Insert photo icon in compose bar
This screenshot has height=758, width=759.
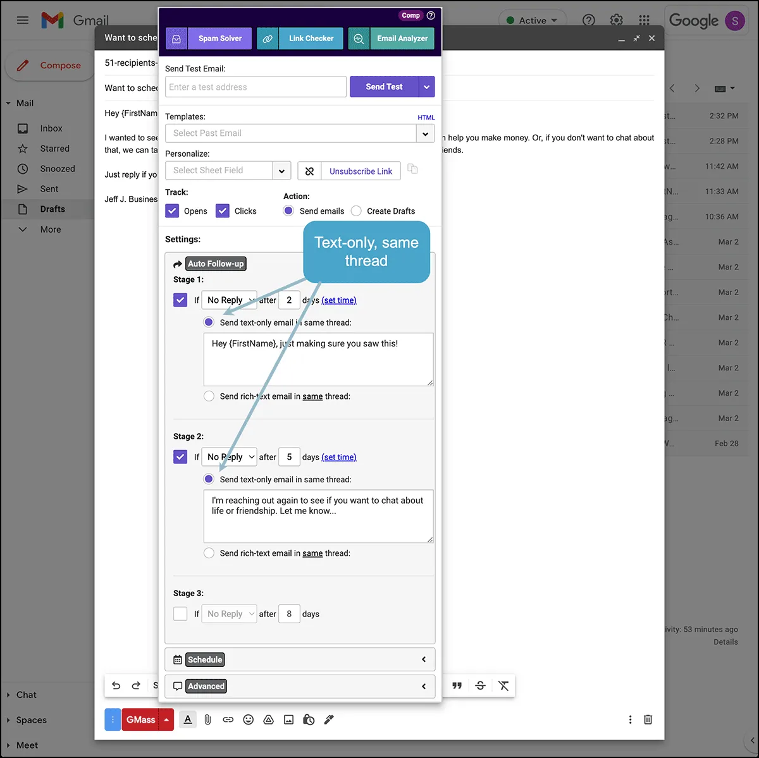288,719
